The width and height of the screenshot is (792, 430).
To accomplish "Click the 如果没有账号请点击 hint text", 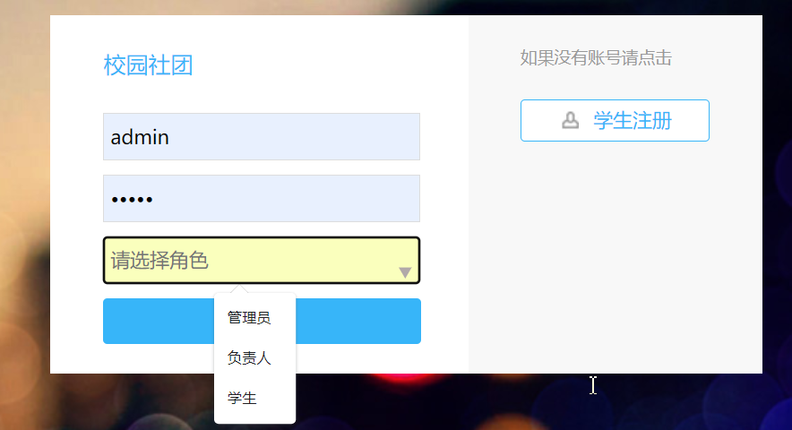I will 596,57.
